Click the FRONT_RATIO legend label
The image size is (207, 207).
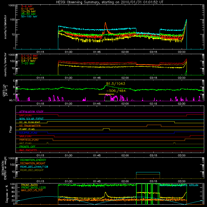[29, 185]
